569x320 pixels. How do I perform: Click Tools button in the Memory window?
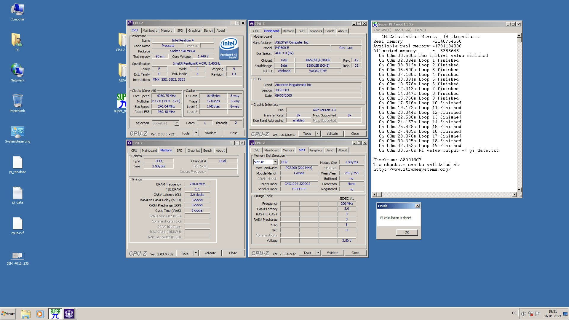point(185,253)
